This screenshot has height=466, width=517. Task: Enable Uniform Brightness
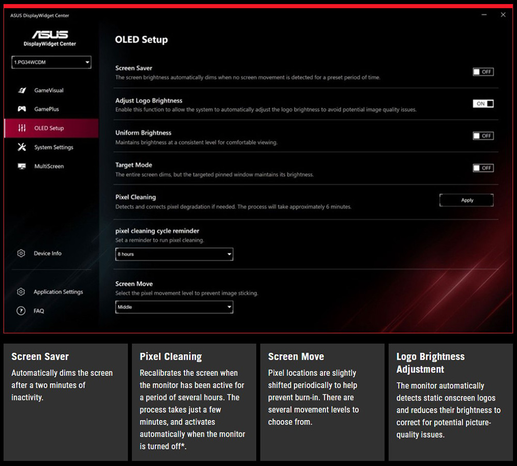tap(482, 136)
